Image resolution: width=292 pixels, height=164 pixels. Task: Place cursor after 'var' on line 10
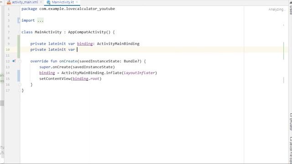pyautogui.click(x=77, y=50)
